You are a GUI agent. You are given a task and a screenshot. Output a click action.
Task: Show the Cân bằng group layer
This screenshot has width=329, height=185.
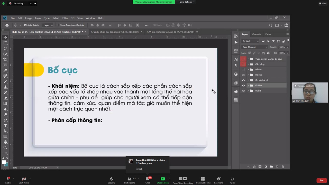[243, 64]
